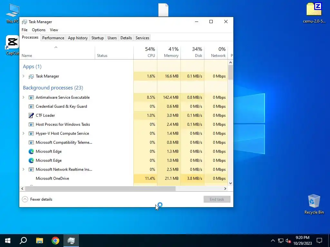
Task: Click the 11.4% CPU value for OneDrive
Action: click(x=150, y=178)
